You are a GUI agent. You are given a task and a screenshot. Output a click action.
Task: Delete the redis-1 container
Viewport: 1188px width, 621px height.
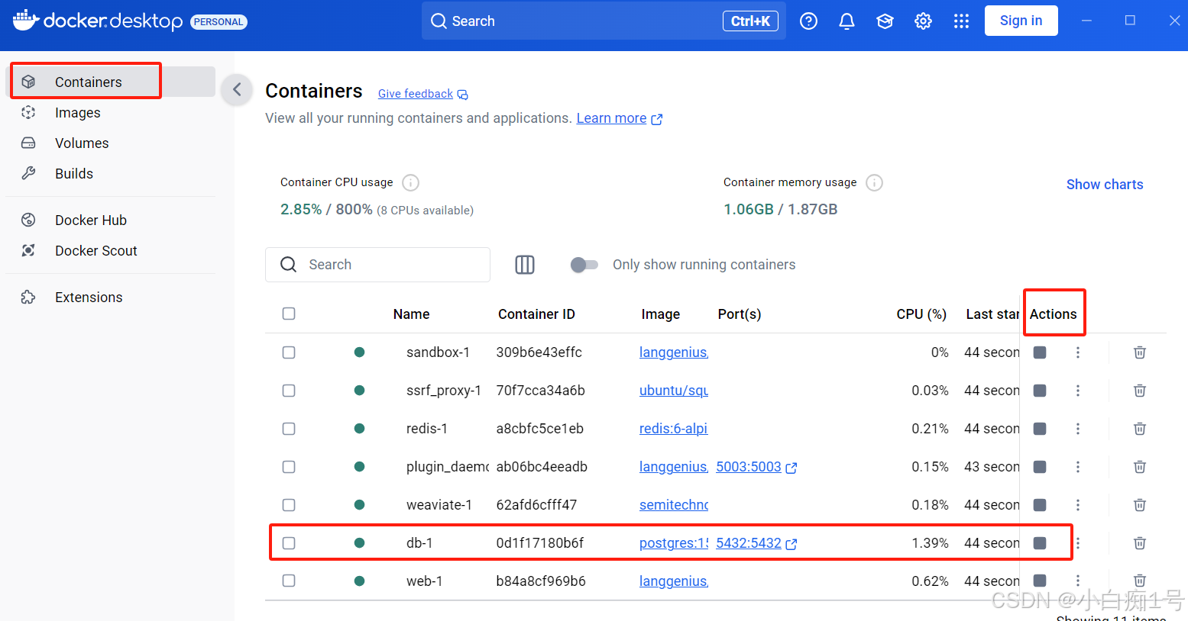pyautogui.click(x=1140, y=429)
